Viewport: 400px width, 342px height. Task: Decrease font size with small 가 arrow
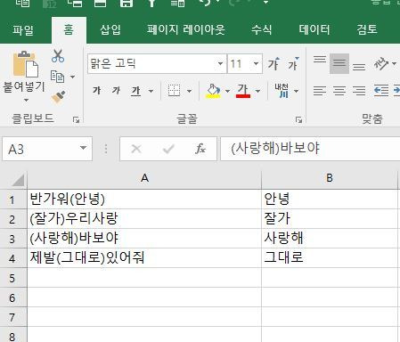point(294,63)
